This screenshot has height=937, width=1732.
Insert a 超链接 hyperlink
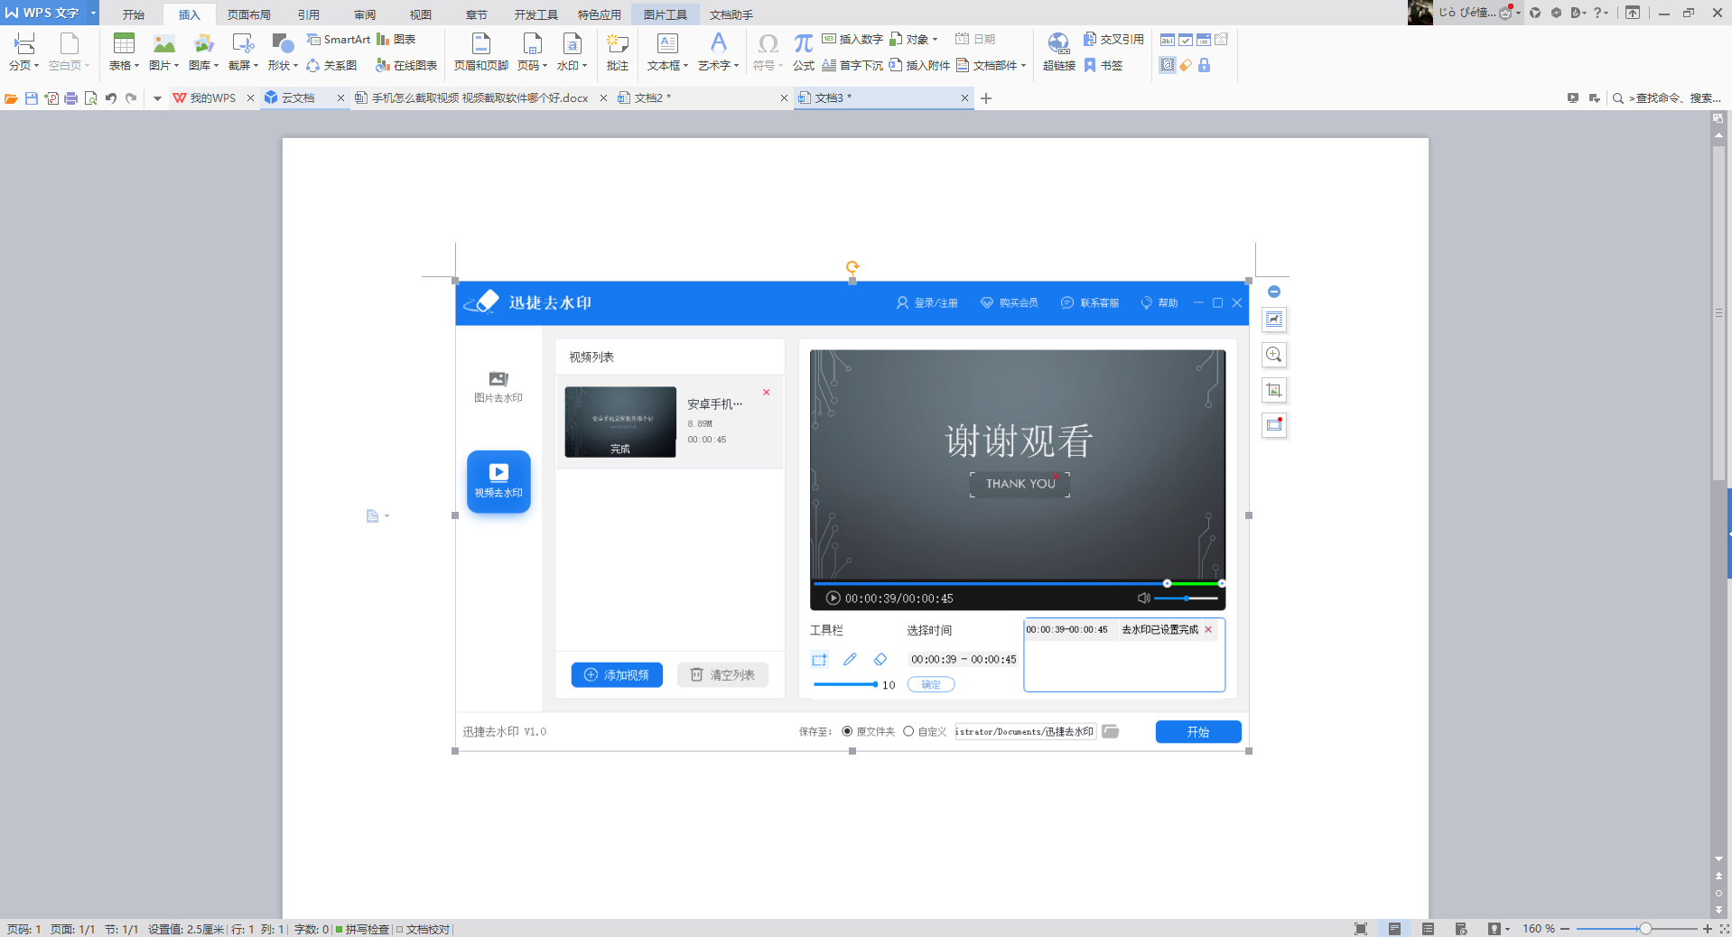pyautogui.click(x=1058, y=51)
